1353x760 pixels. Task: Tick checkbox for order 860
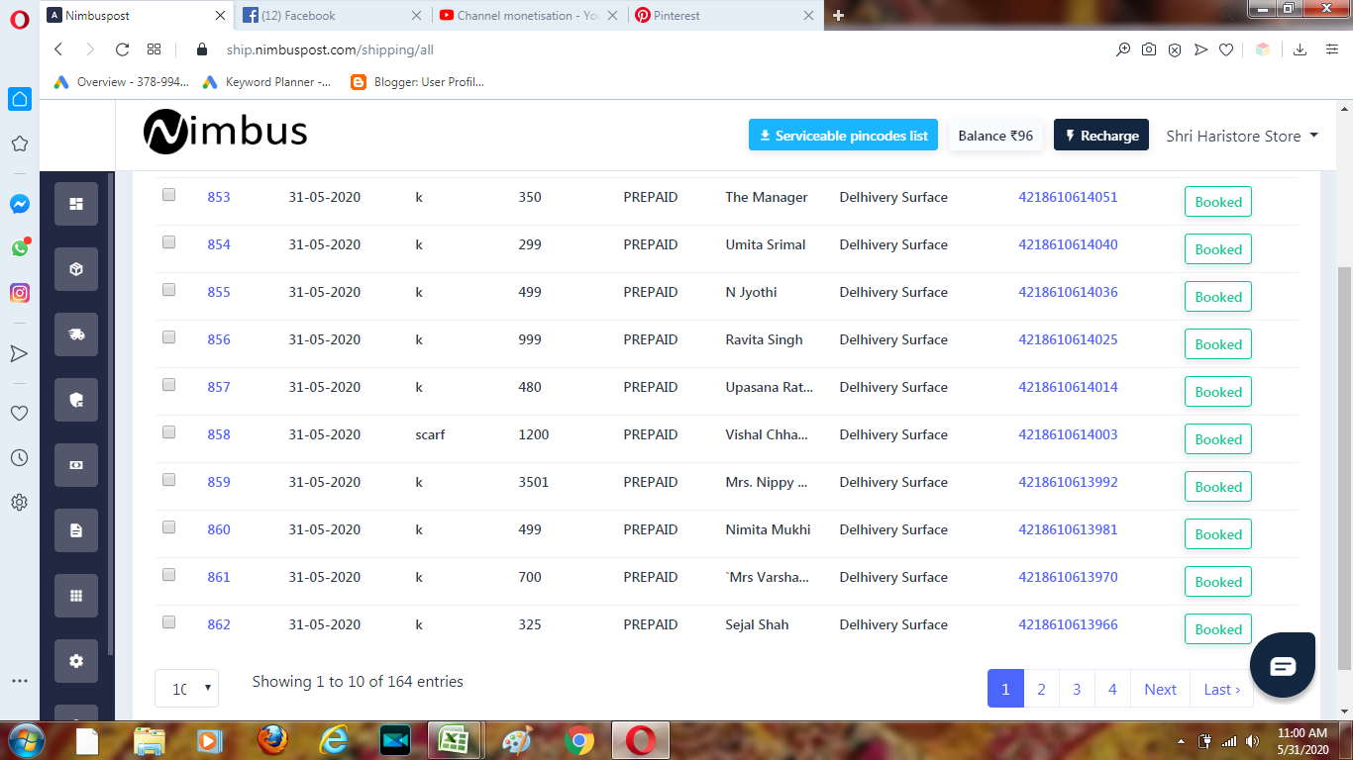coord(168,527)
